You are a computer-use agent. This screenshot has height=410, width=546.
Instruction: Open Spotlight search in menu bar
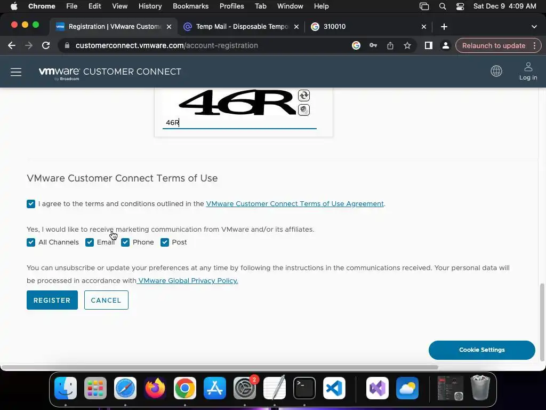(443, 6)
